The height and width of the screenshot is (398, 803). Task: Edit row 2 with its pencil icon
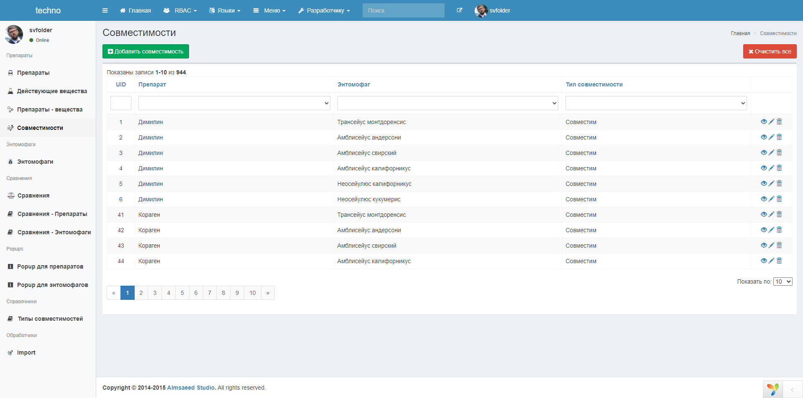[772, 137]
